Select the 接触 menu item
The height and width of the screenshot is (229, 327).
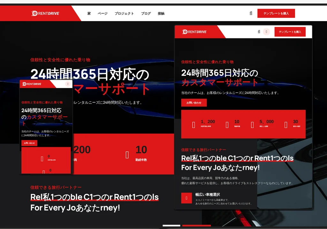coord(161,13)
